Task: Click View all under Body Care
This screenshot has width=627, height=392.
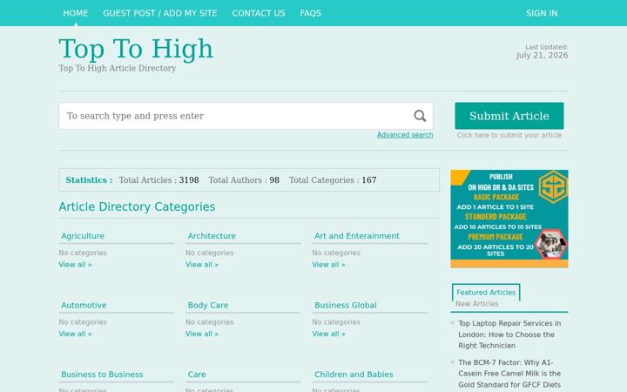Action: pos(202,334)
